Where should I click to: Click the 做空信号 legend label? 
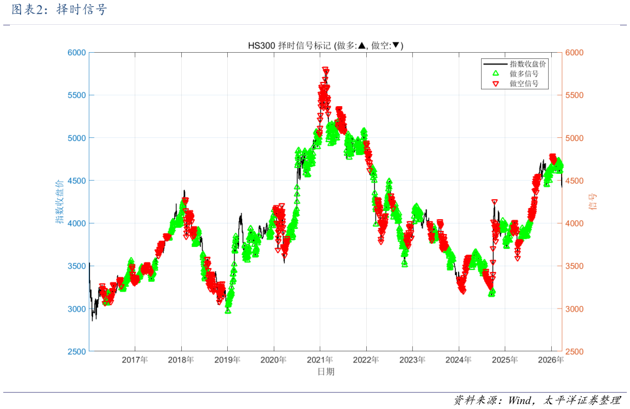524,83
